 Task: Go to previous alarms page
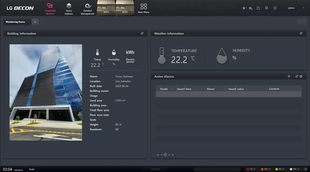tap(162, 155)
